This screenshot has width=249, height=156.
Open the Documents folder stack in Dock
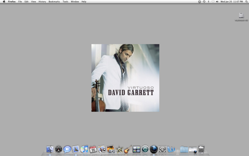[x=184, y=149]
